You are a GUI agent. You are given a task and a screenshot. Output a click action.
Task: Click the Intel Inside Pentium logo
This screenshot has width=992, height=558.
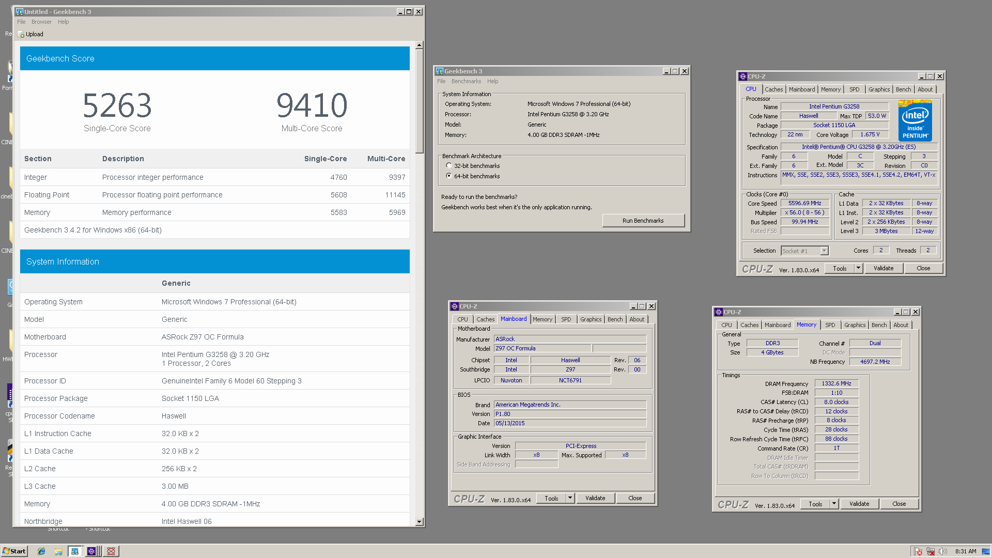(915, 121)
